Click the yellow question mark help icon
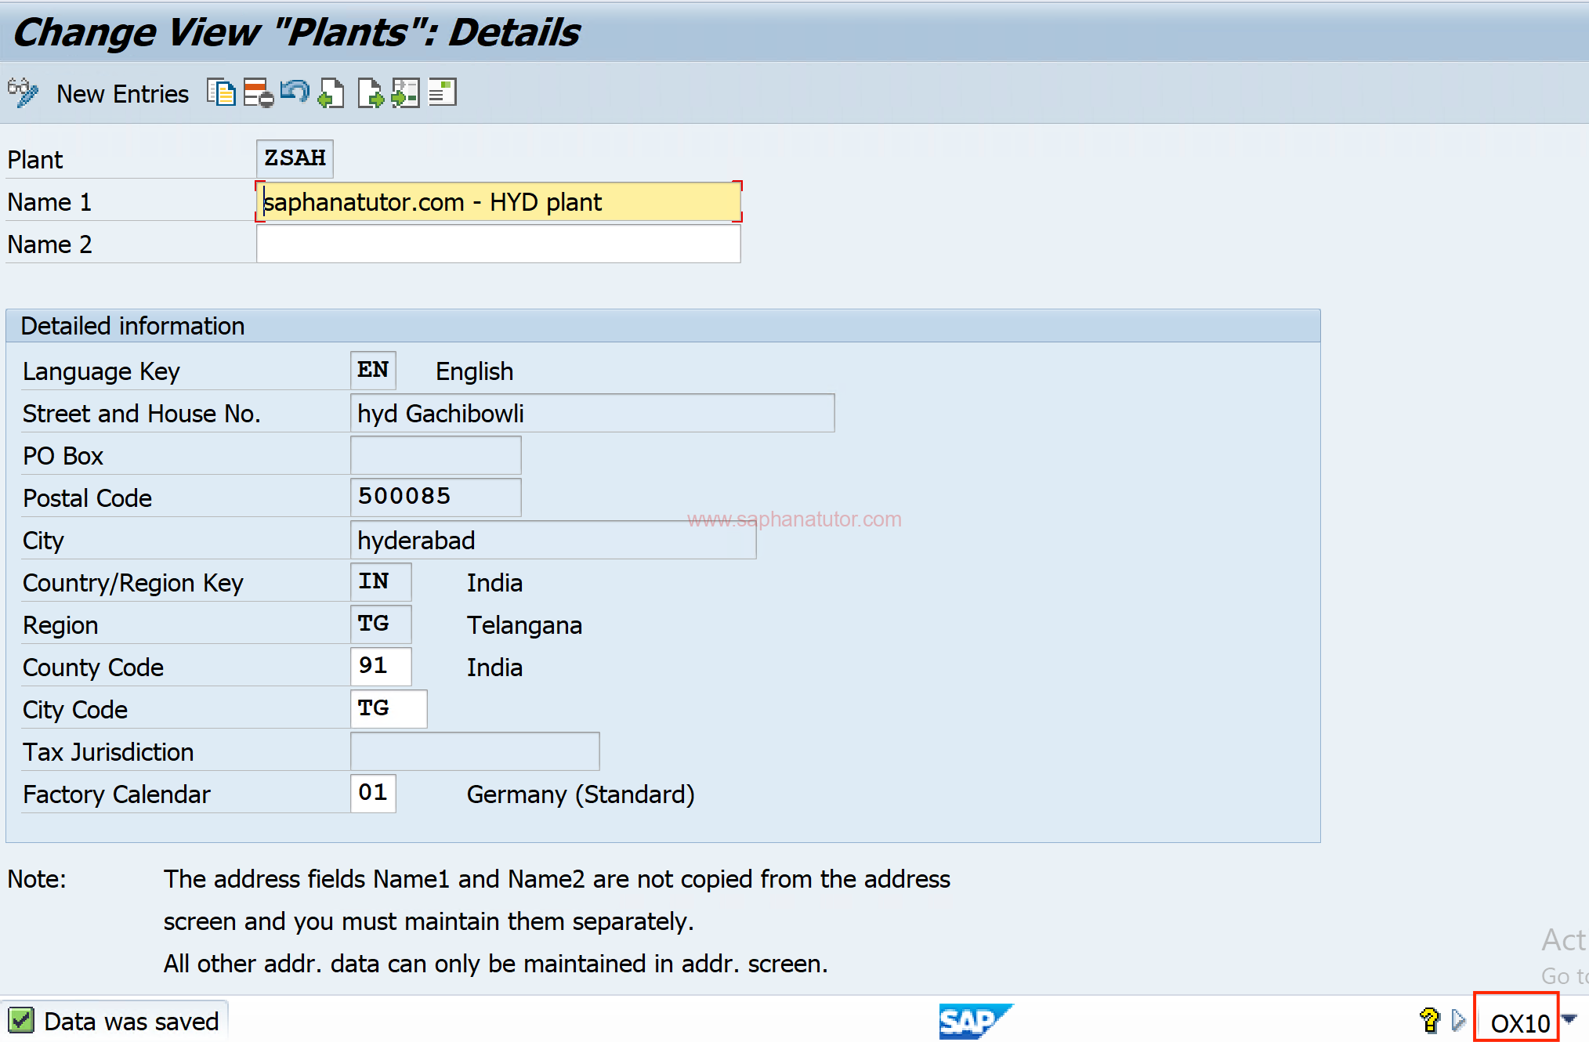The width and height of the screenshot is (1589, 1042). [x=1430, y=1020]
